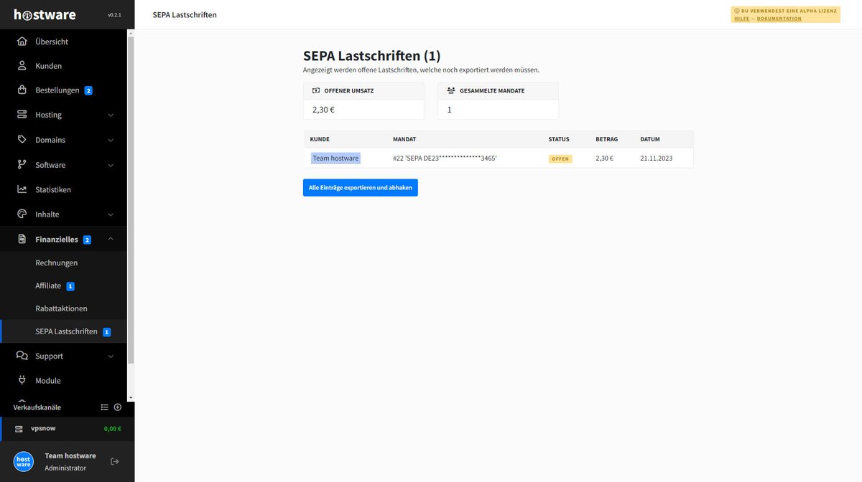Click the Affiliate badge showing 1

click(x=70, y=286)
